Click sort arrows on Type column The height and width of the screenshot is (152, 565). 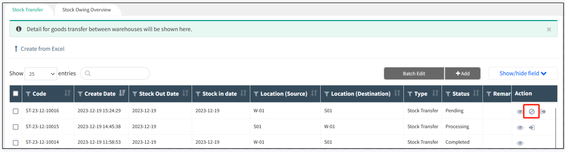[435, 93]
